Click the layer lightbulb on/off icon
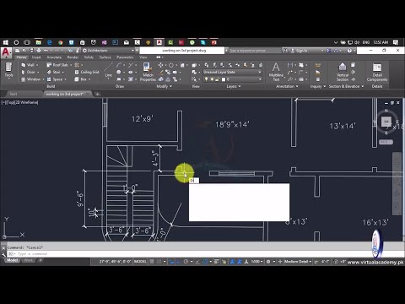This screenshot has height=304, width=405. (206, 79)
